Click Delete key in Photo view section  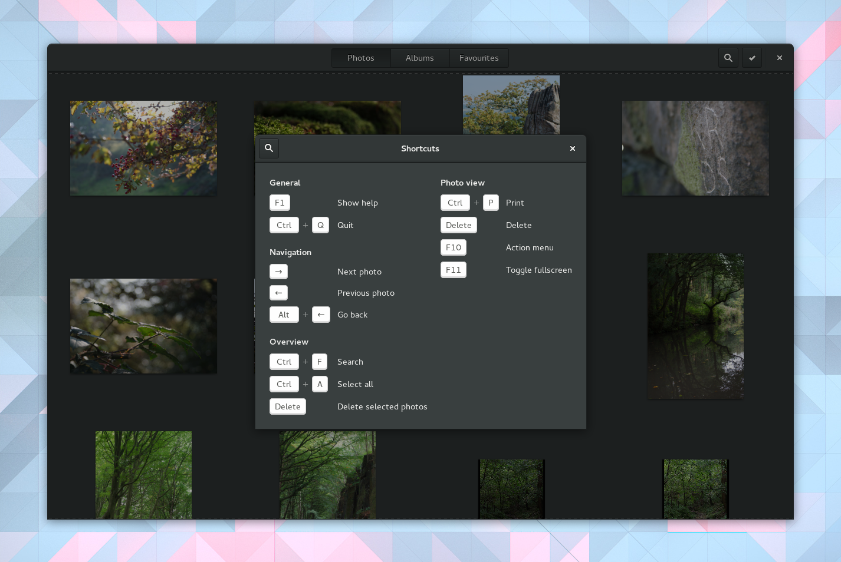tap(459, 225)
